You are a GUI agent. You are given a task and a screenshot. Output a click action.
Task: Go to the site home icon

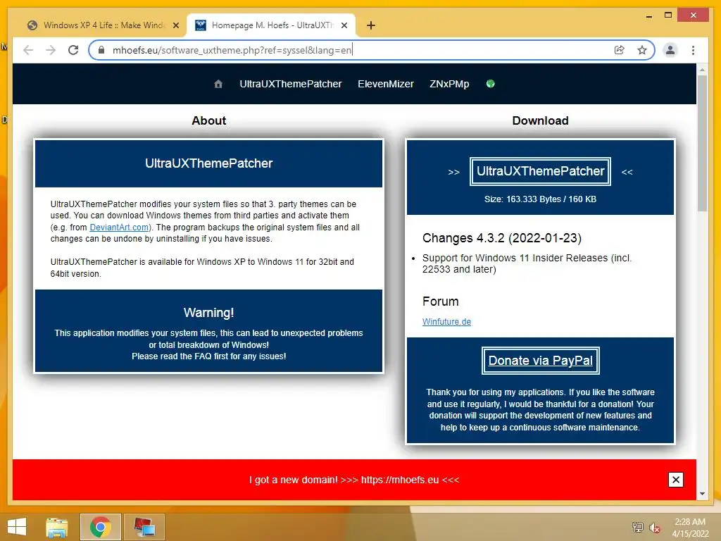218,84
